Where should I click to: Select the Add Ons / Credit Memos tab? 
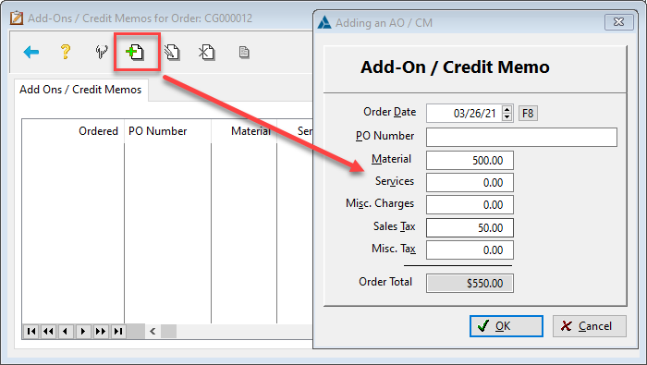tap(80, 90)
